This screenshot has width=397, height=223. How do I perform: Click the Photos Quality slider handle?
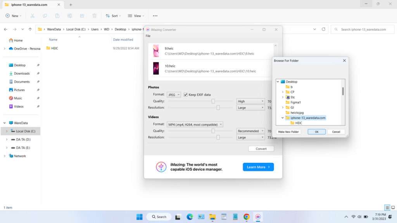[213, 101]
